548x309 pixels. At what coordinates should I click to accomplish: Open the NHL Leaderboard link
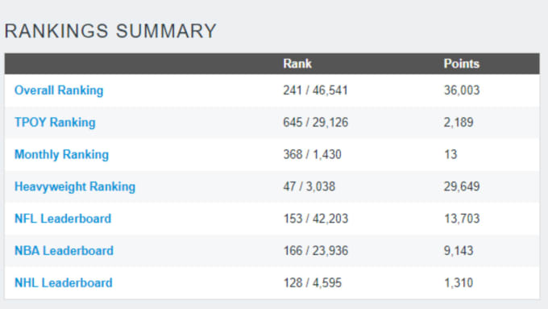coord(63,282)
